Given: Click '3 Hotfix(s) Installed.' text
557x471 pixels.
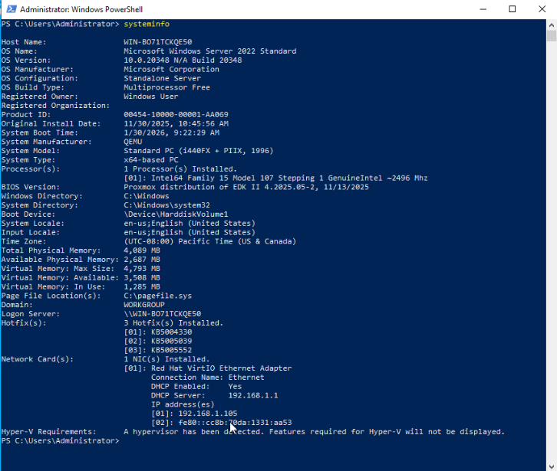Looking at the screenshot, I should (x=173, y=323).
